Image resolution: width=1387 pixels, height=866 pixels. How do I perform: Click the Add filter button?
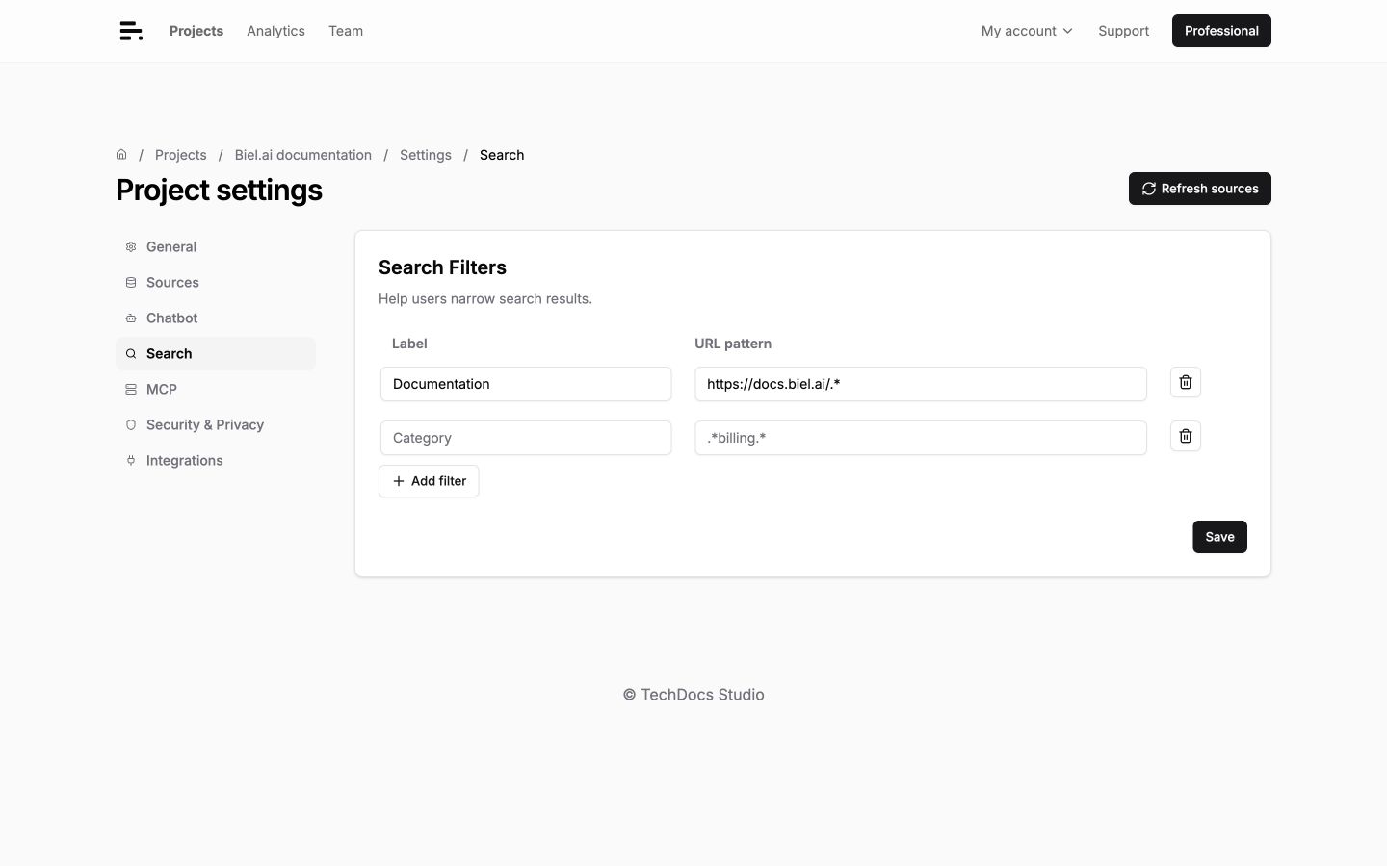point(429,481)
